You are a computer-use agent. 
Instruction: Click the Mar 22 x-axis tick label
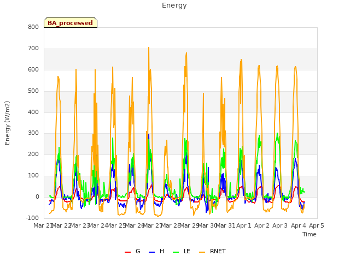tap(61, 225)
